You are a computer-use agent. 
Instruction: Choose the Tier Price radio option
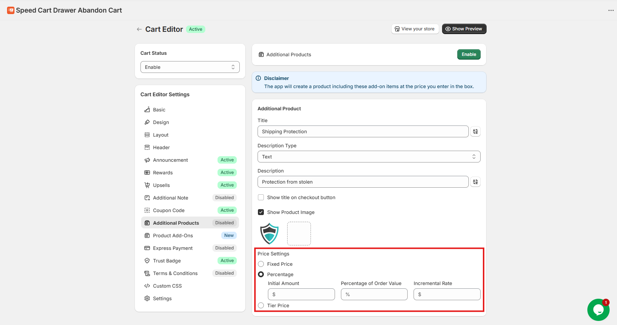click(261, 305)
